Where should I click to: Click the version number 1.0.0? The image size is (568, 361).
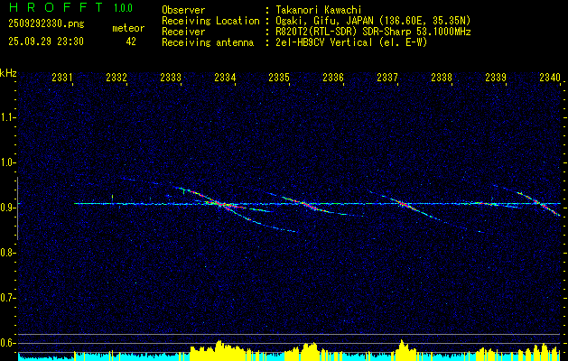tap(123, 8)
